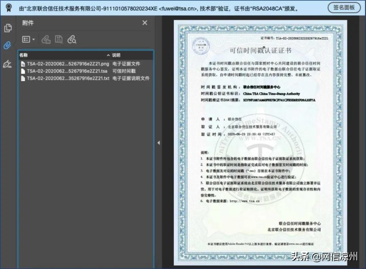Click the 电子证据文件 description cell

(126, 64)
